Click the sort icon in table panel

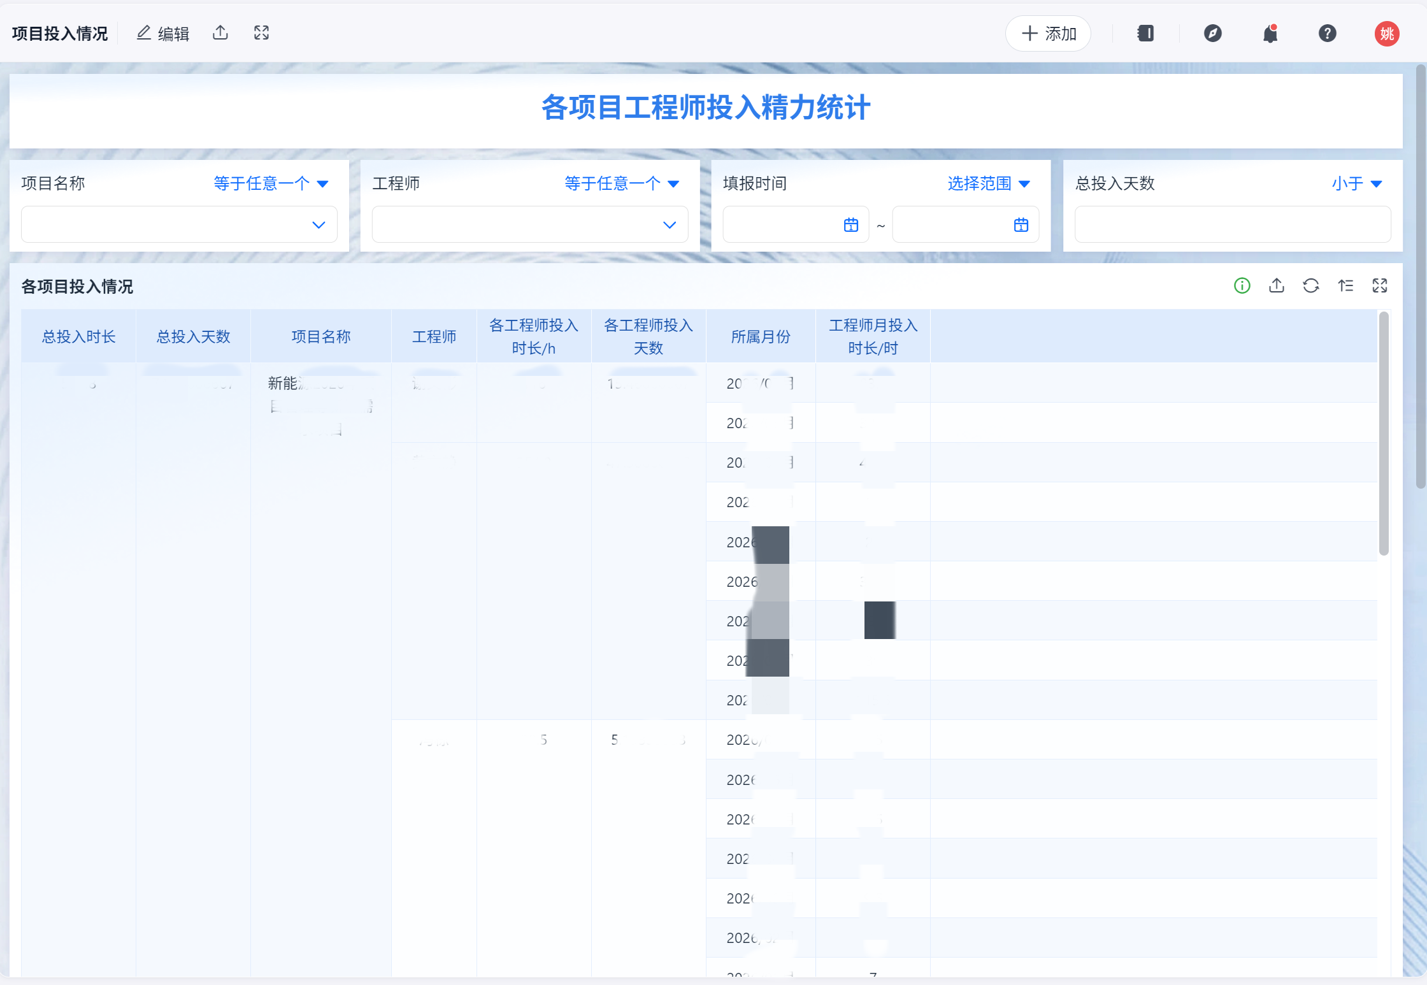click(1345, 285)
